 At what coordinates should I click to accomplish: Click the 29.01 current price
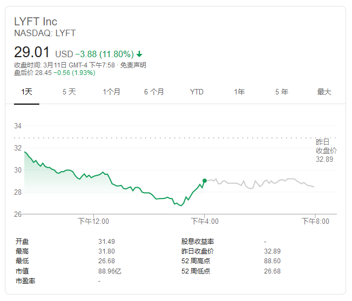click(32, 53)
